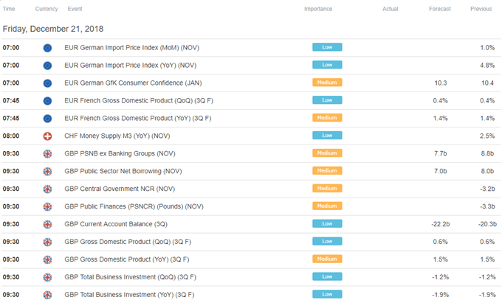Image resolution: width=502 pixels, height=300 pixels.
Task: Click the UK flag icon for GBP Total Business Investment (YoY)
Action: 47,295
